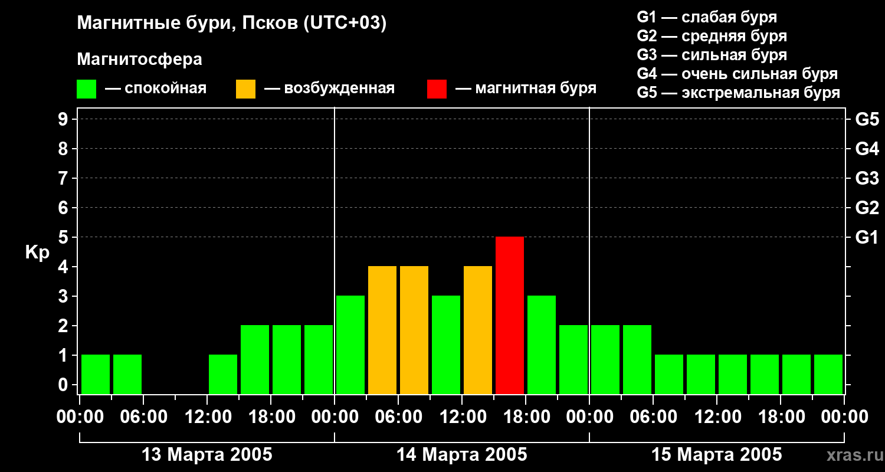Click the 'G5 — экстремальная буря' legend line
Image resolution: width=885 pixels, height=472 pixels.
coord(738,93)
